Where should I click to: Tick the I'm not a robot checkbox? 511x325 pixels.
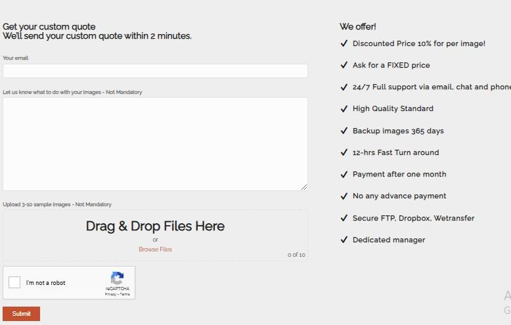pyautogui.click(x=14, y=282)
